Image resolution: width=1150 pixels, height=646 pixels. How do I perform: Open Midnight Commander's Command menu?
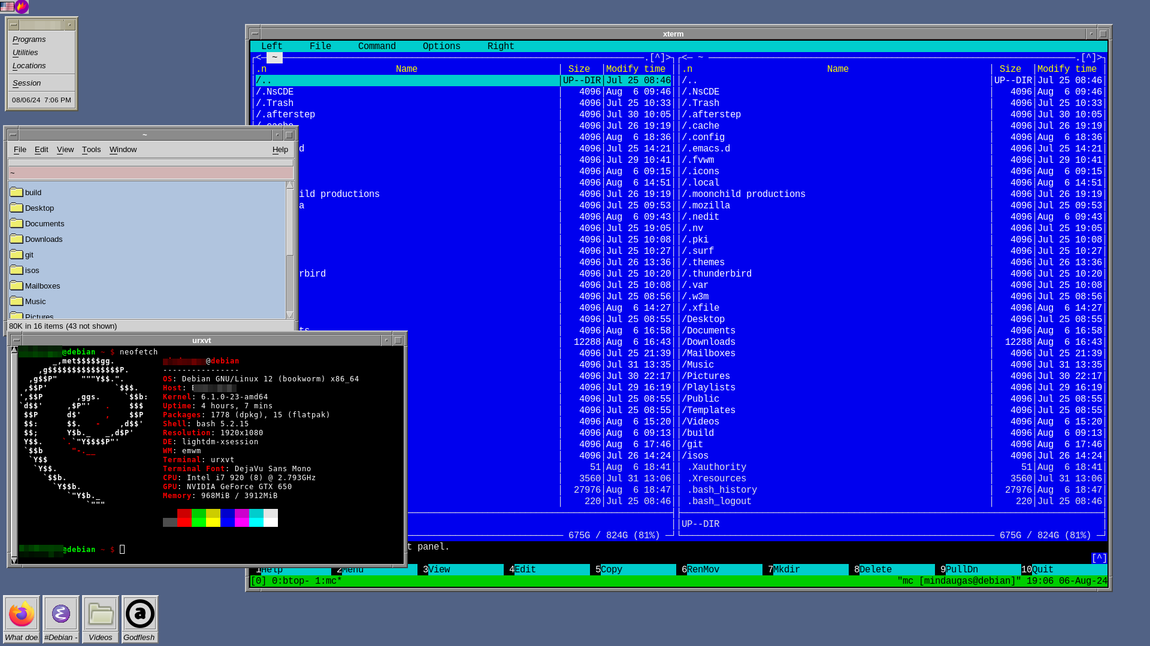(x=377, y=46)
